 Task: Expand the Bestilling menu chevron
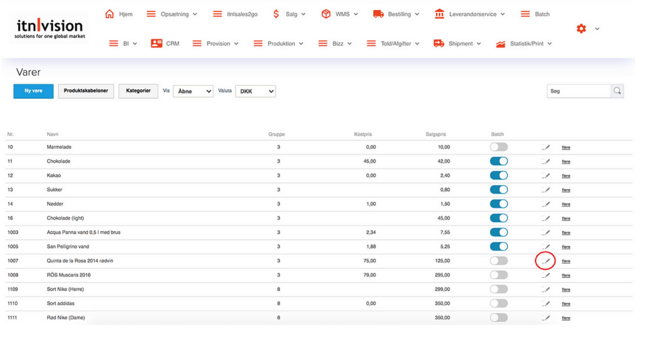point(417,14)
